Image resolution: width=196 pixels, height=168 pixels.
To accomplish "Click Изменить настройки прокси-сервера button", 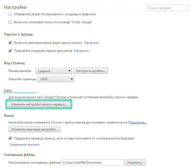I will point(39,104).
